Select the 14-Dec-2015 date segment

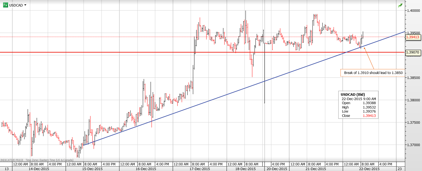[39, 169]
